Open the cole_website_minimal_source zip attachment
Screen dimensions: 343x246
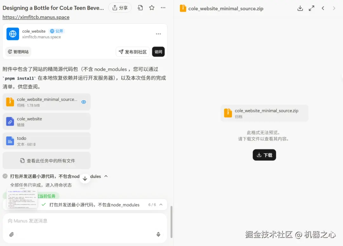pos(47,102)
